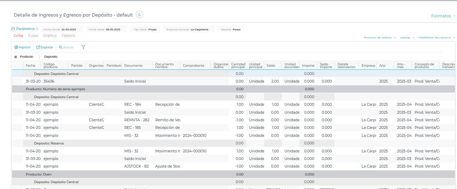The width and height of the screenshot is (457, 189).
Task: Switch to the Cubo tab
Action: [33, 36]
